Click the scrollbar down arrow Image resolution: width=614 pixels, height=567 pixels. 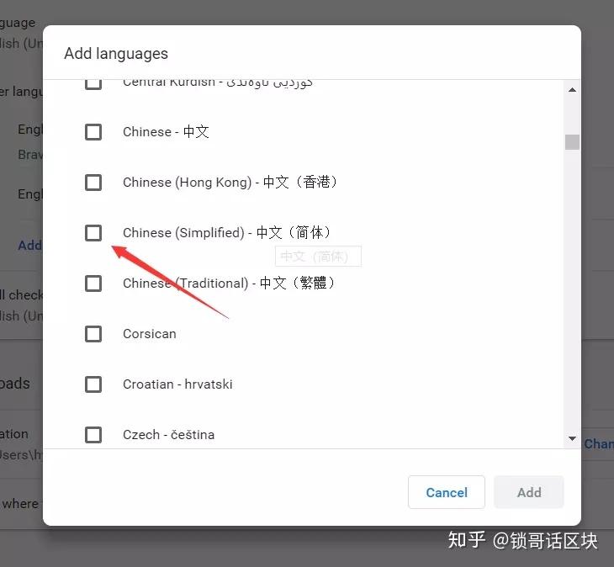click(x=572, y=438)
